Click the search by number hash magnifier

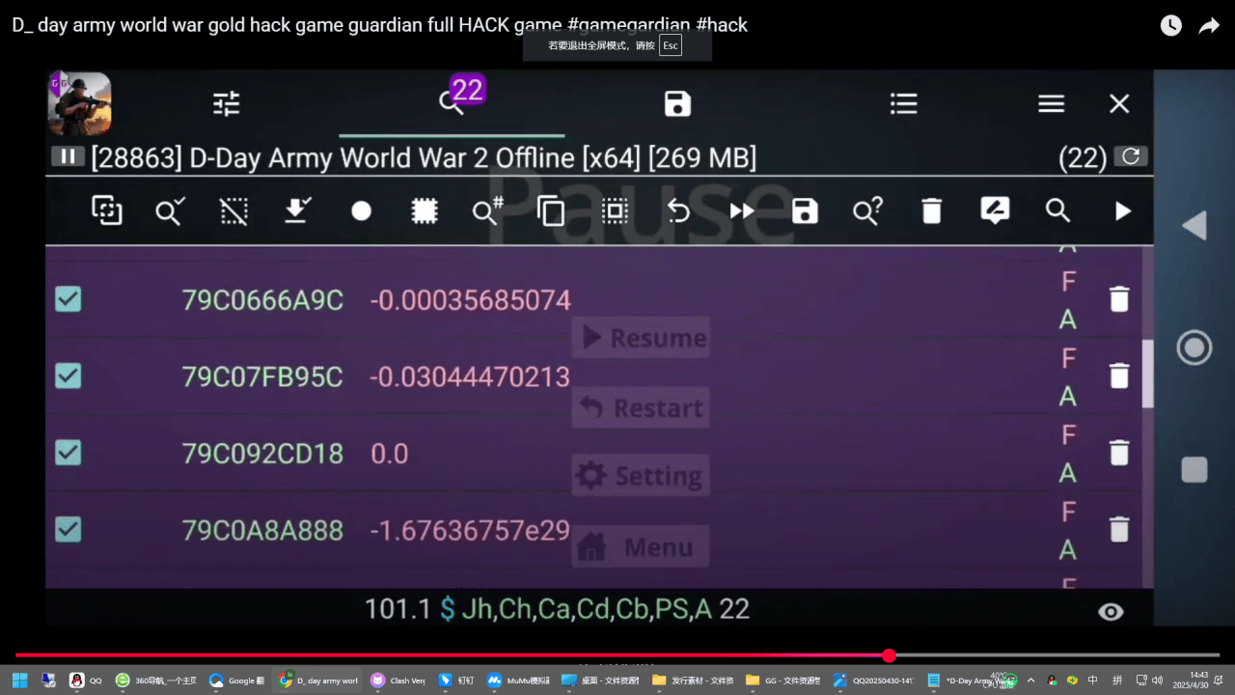click(488, 210)
